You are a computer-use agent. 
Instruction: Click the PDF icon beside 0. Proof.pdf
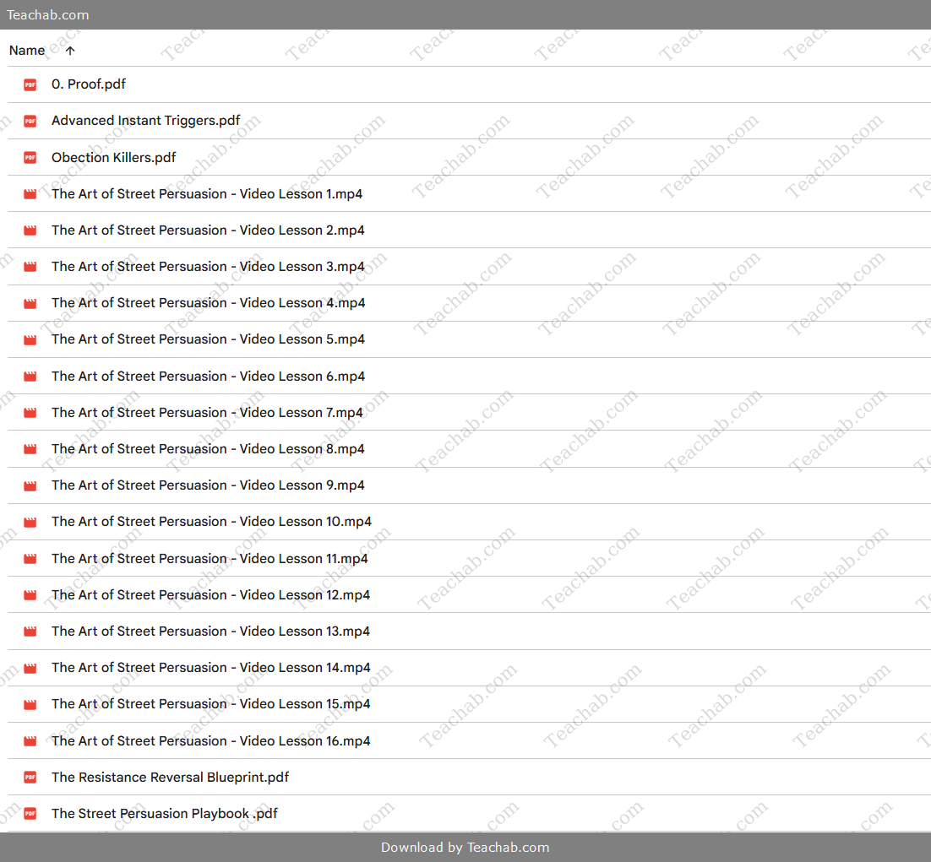click(x=30, y=84)
